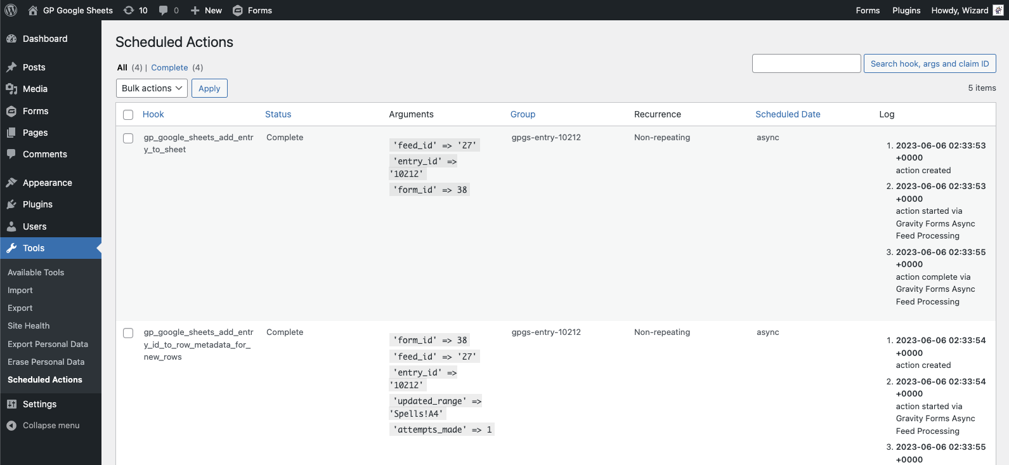Sort by Scheduled Date column header
This screenshot has height=465, width=1009.
click(x=788, y=114)
